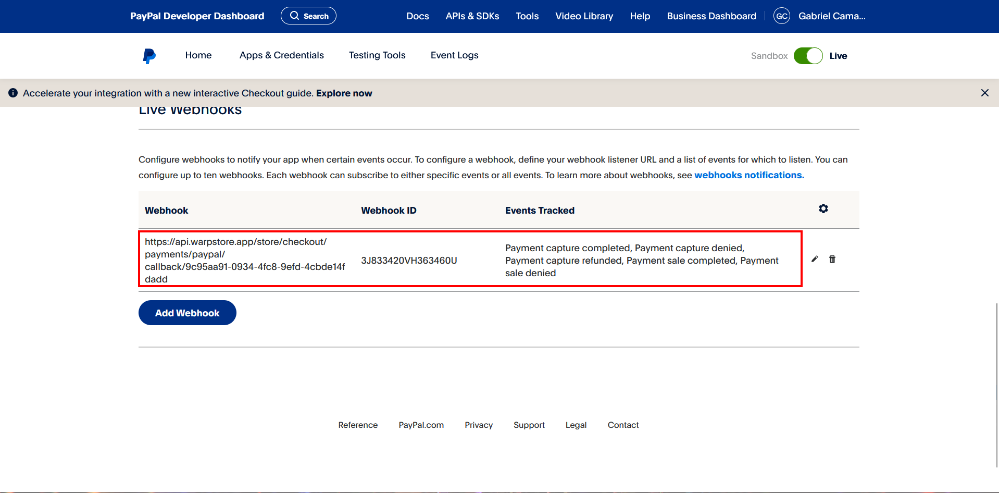Click the Events Tracked cell text
The width and height of the screenshot is (999, 493).
click(x=642, y=261)
